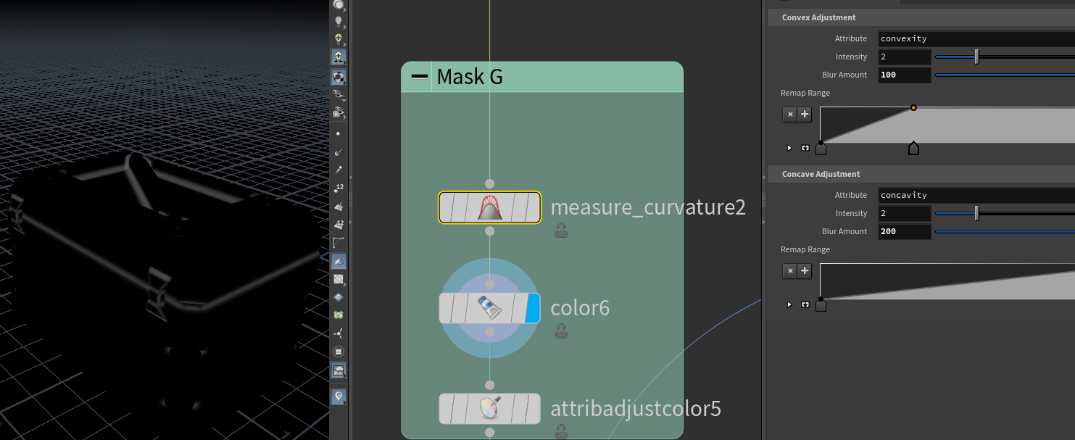Screen dimensions: 1075x440
Task: Click the Convex Blur Amount slider track
Action: coord(1005,75)
